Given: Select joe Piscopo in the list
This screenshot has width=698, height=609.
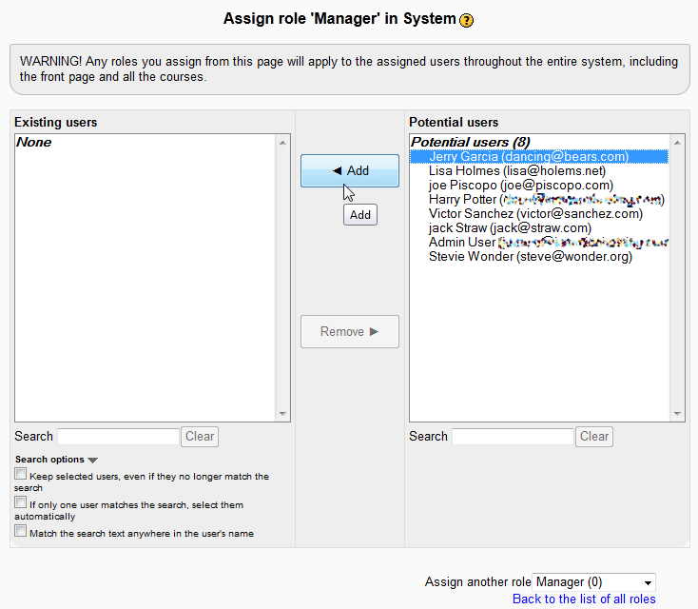Looking at the screenshot, I should [x=520, y=186].
